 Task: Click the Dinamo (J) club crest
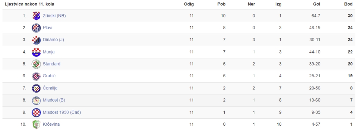[36, 40]
